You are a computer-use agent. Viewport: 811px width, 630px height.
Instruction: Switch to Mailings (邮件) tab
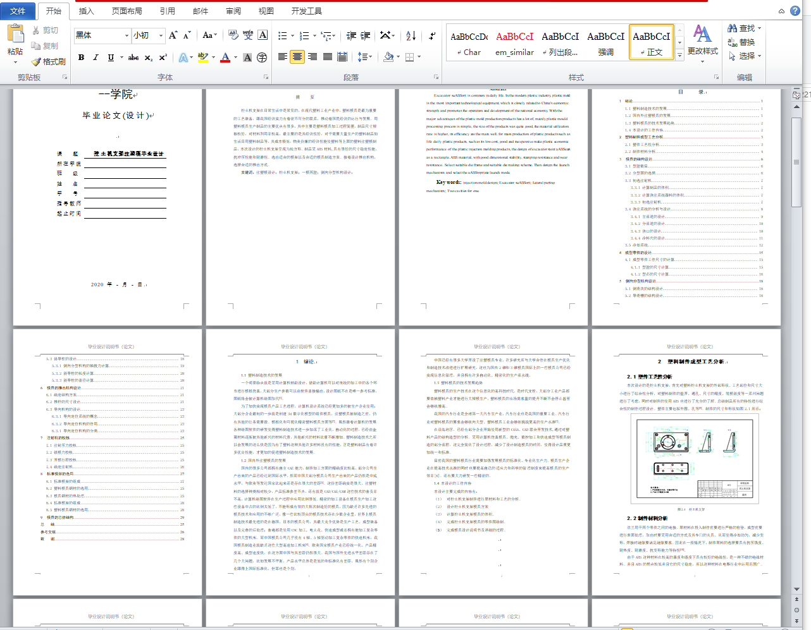tap(200, 11)
